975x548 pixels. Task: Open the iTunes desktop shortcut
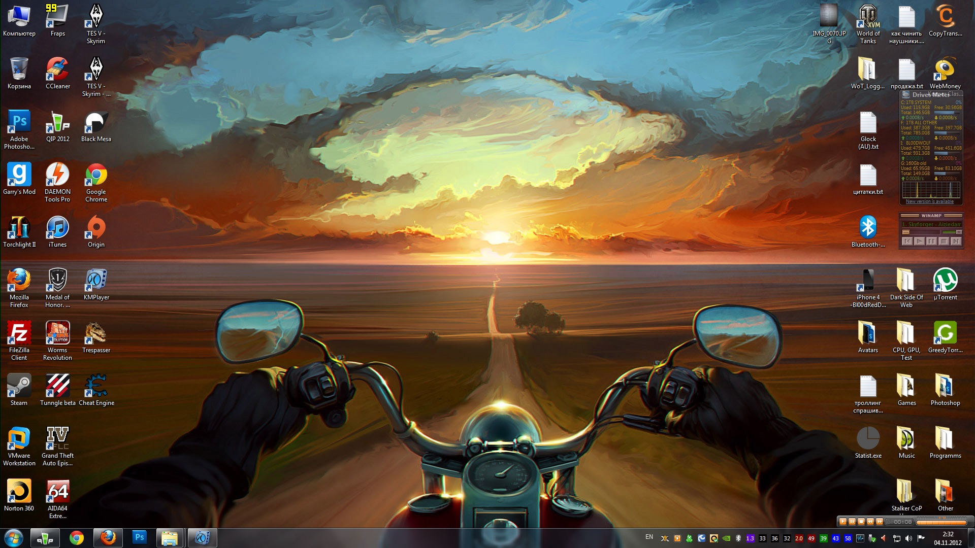57,231
